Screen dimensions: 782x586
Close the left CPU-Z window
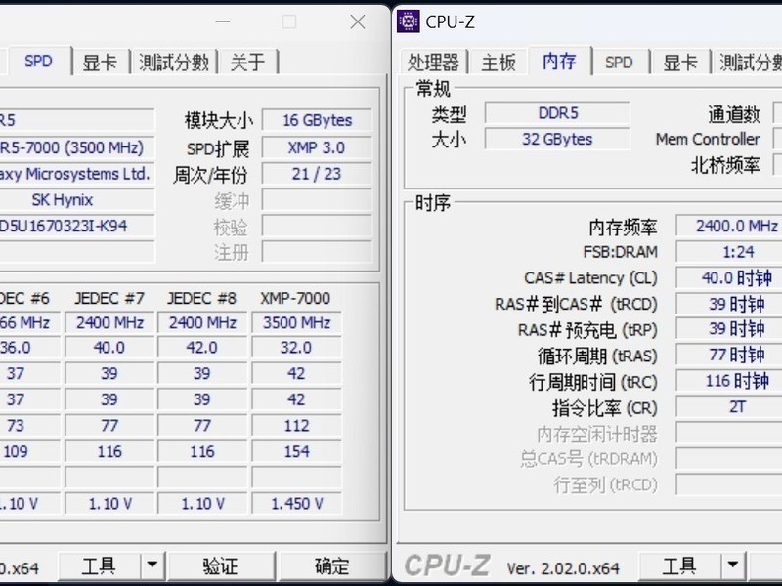(358, 21)
